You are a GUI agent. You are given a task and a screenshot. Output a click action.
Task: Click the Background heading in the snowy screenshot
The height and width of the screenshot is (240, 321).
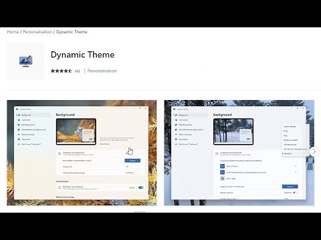[223, 115]
